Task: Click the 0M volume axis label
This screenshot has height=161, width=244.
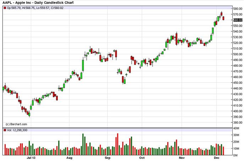Action: [235, 155]
